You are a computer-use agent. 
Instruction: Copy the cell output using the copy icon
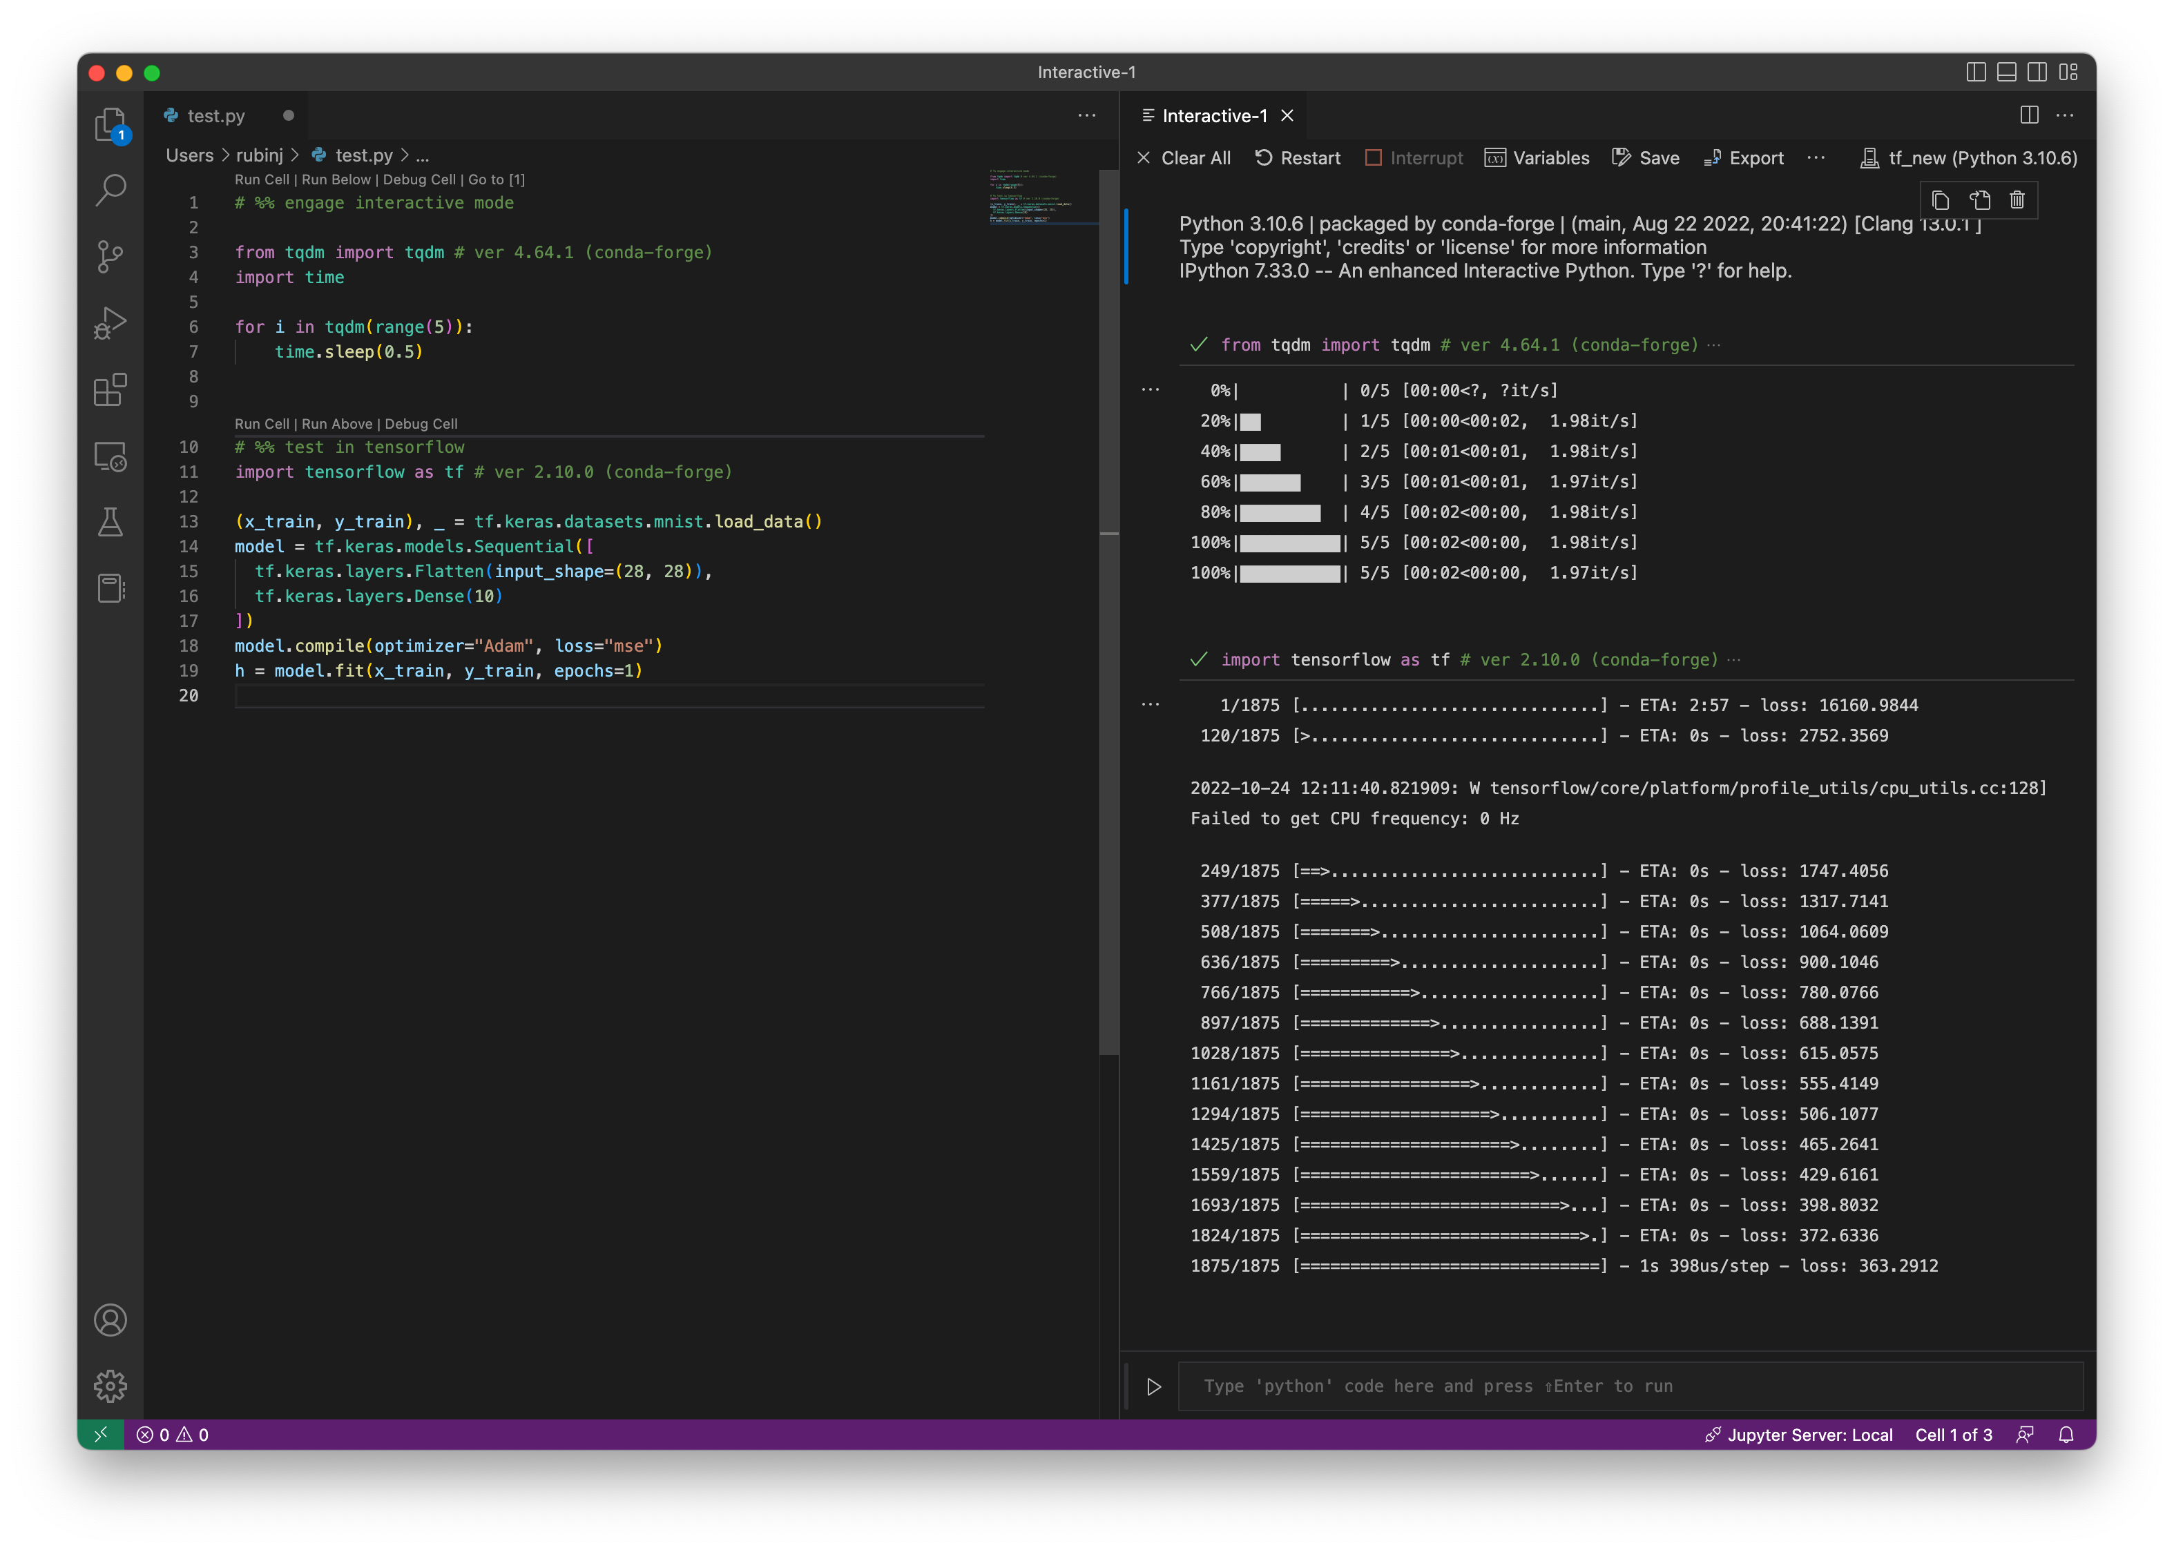click(1940, 200)
